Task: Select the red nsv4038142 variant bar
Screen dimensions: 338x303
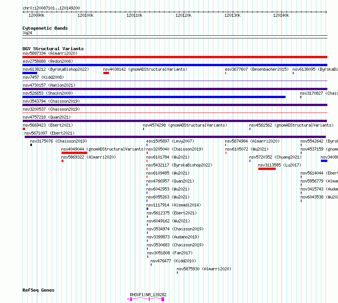Action: tap(106, 73)
